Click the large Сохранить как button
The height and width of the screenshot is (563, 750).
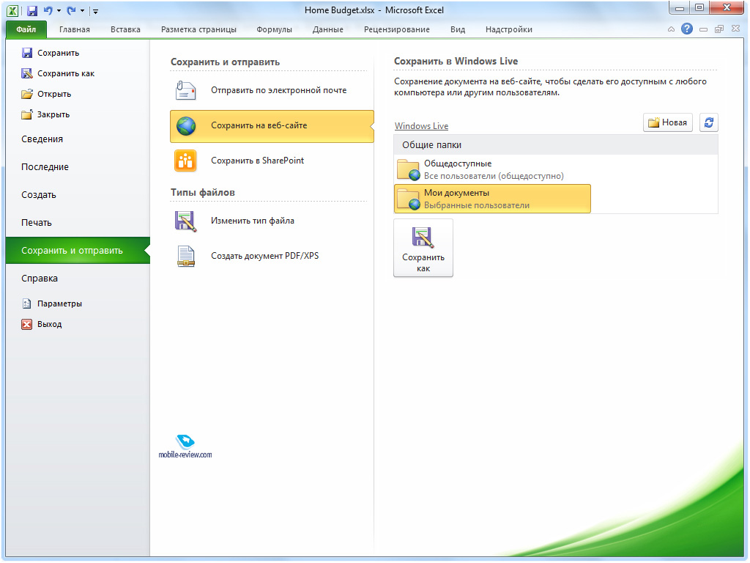click(423, 248)
